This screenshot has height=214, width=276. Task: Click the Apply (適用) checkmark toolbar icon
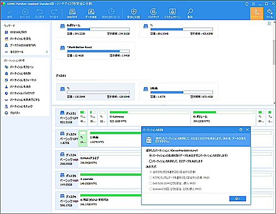click(9, 12)
